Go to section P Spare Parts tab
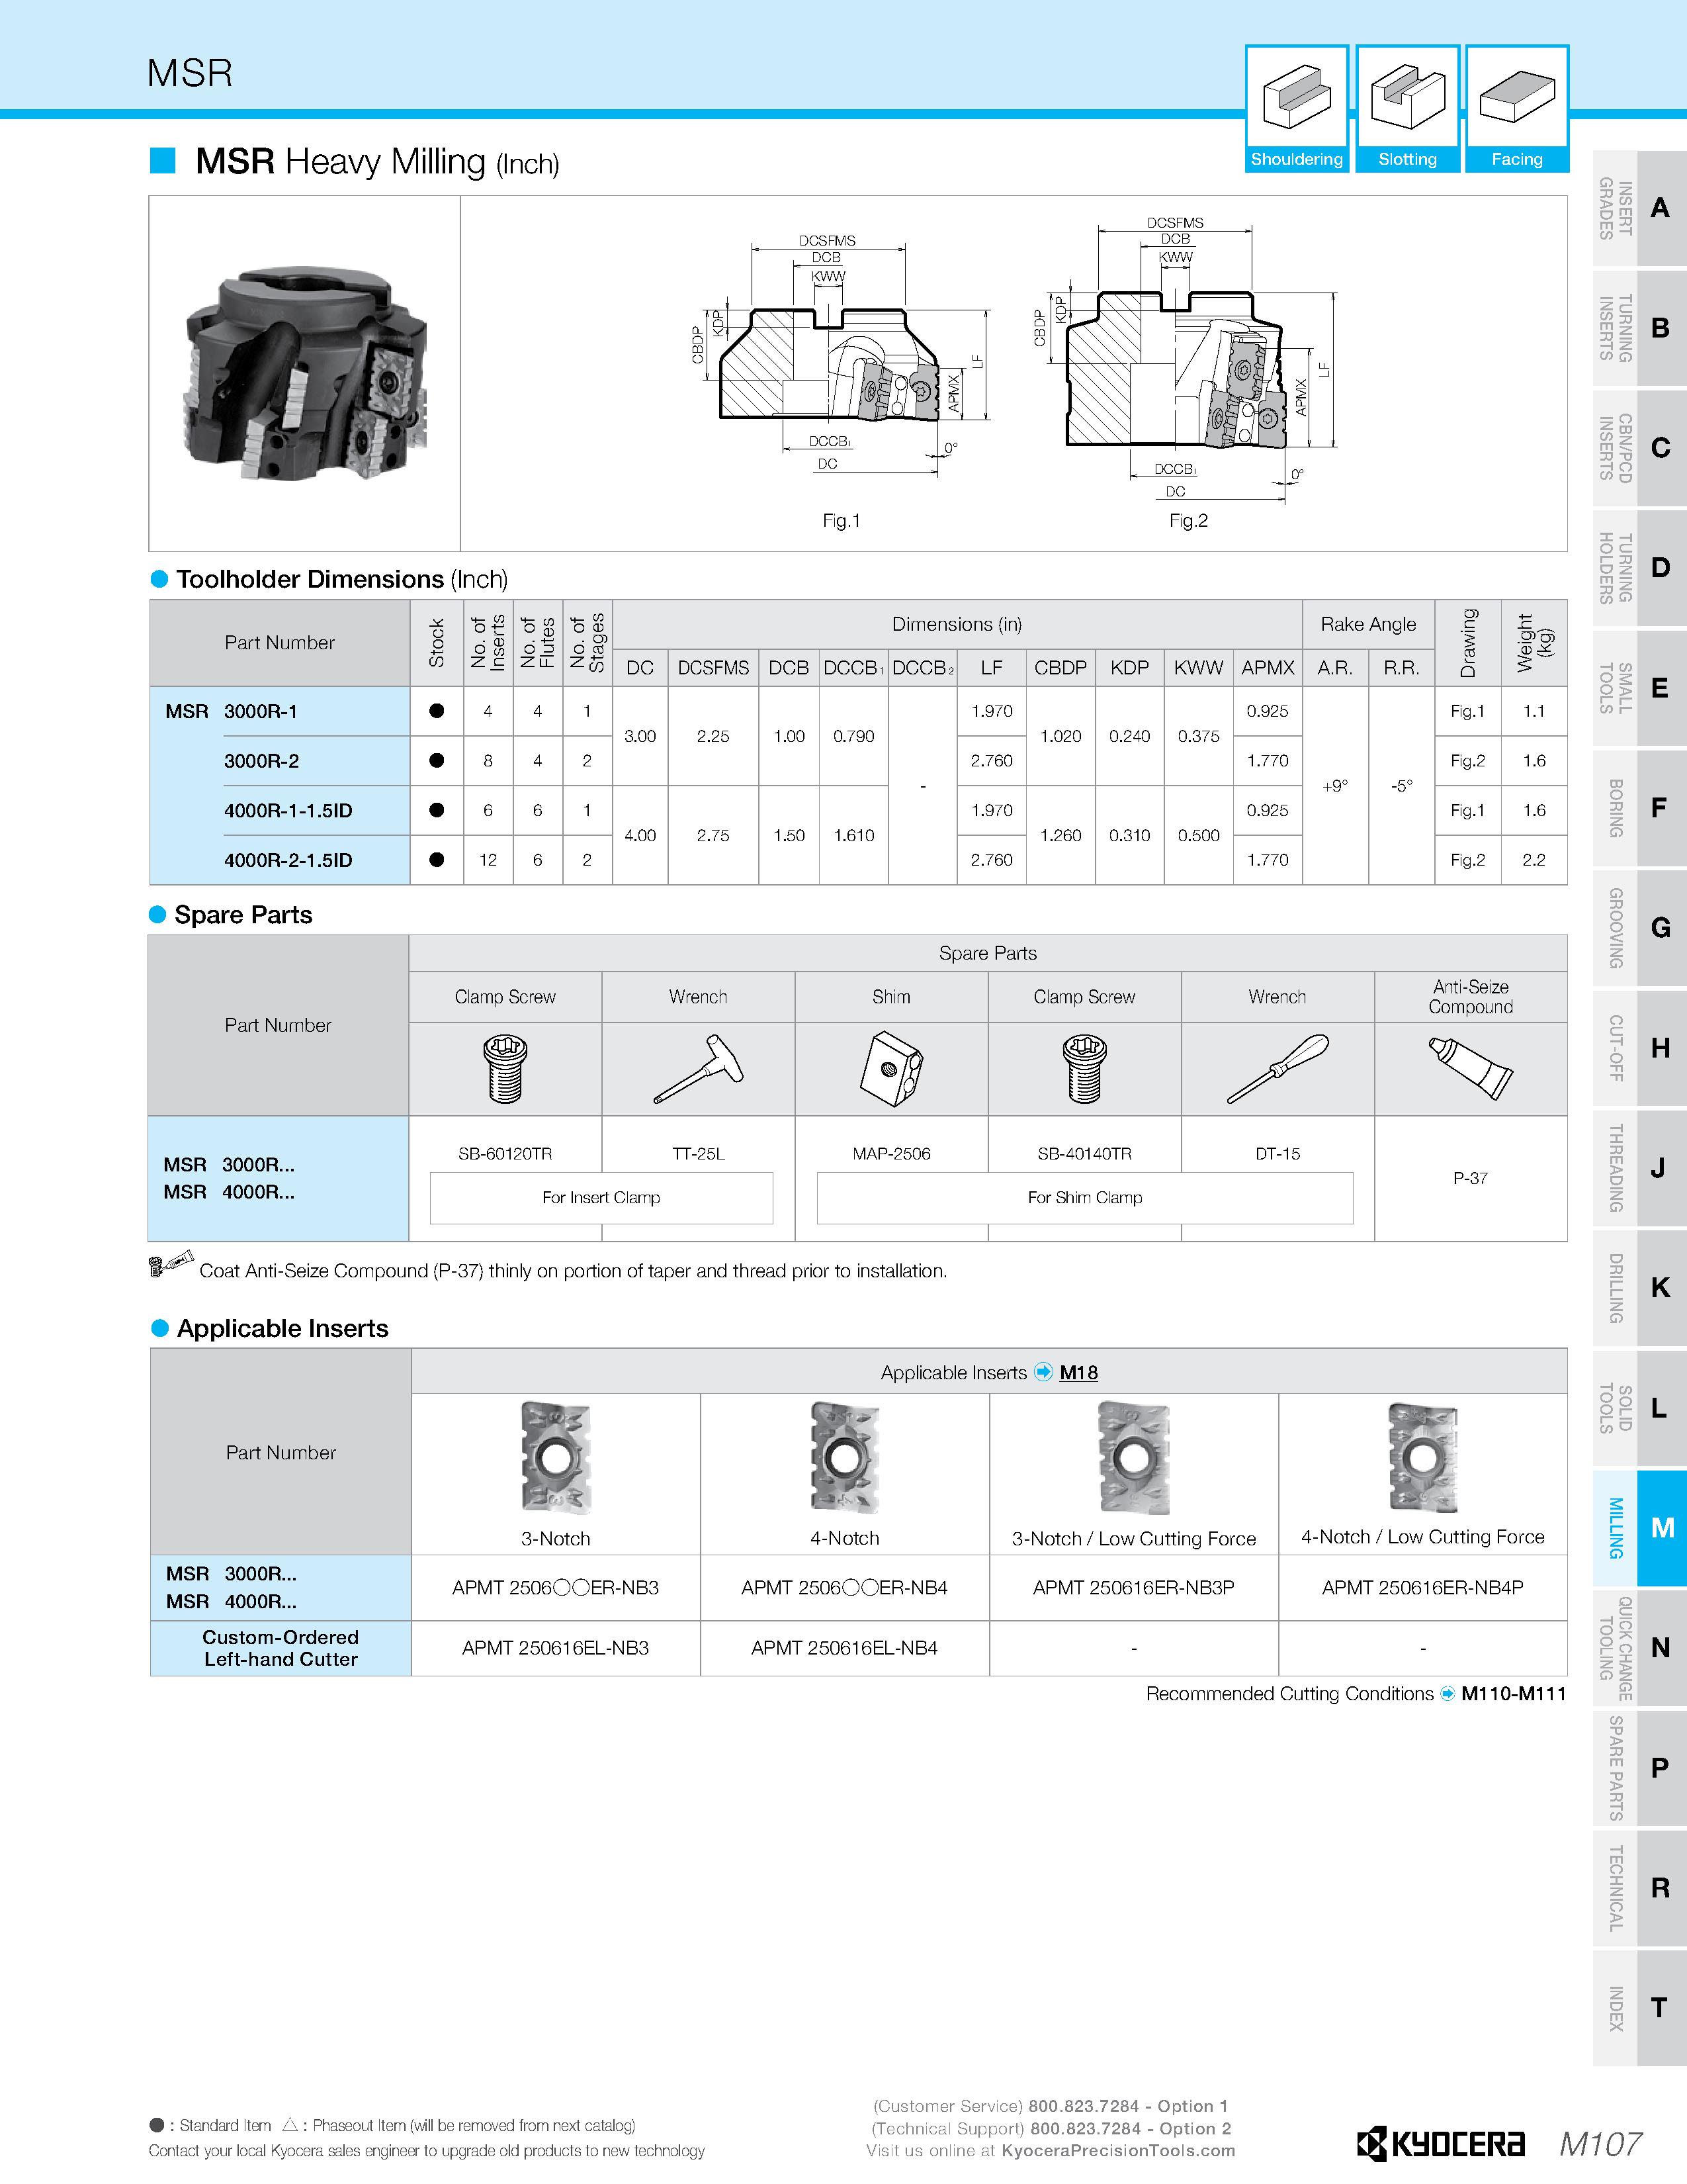Viewport: 1687px width, 2184px height. click(1639, 1768)
